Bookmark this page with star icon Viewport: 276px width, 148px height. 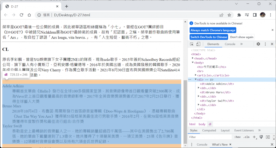pos(229,15)
